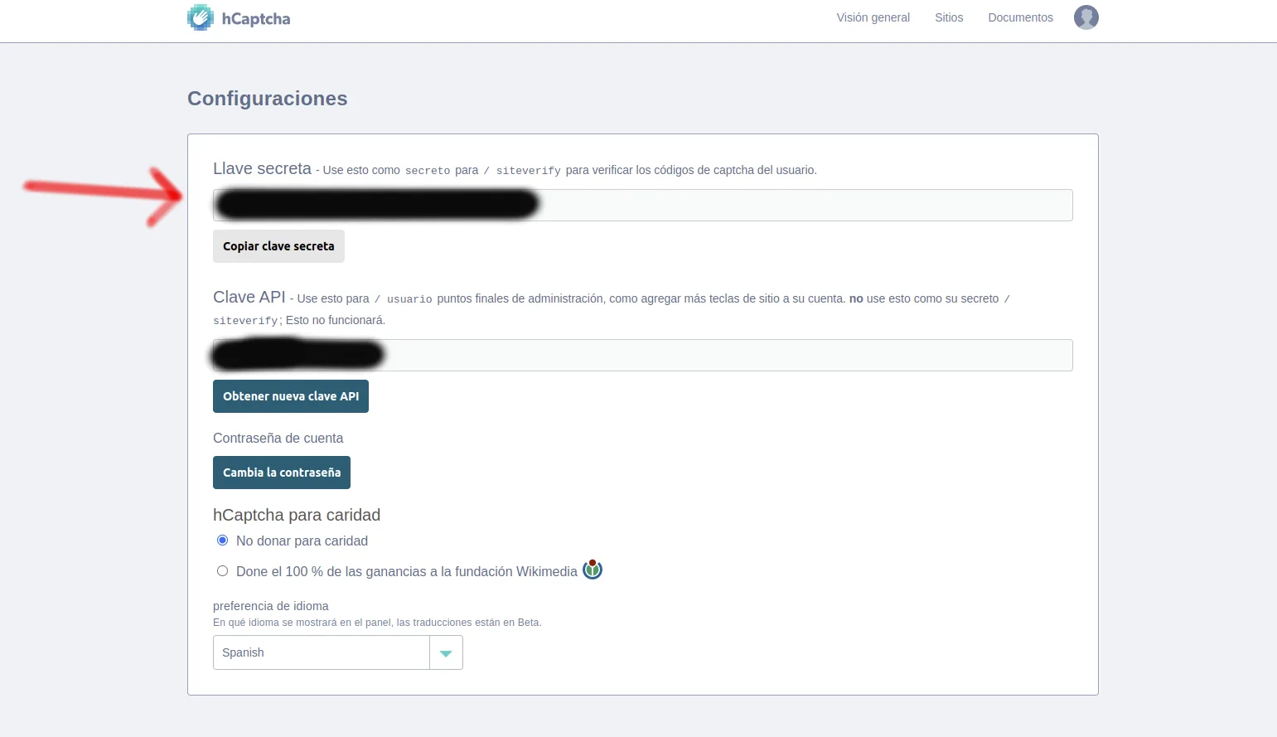Click the hCaptcha hand logo icon

click(201, 17)
